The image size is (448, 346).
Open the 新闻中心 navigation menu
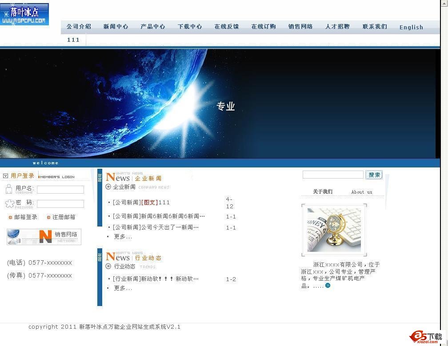pyautogui.click(x=116, y=26)
